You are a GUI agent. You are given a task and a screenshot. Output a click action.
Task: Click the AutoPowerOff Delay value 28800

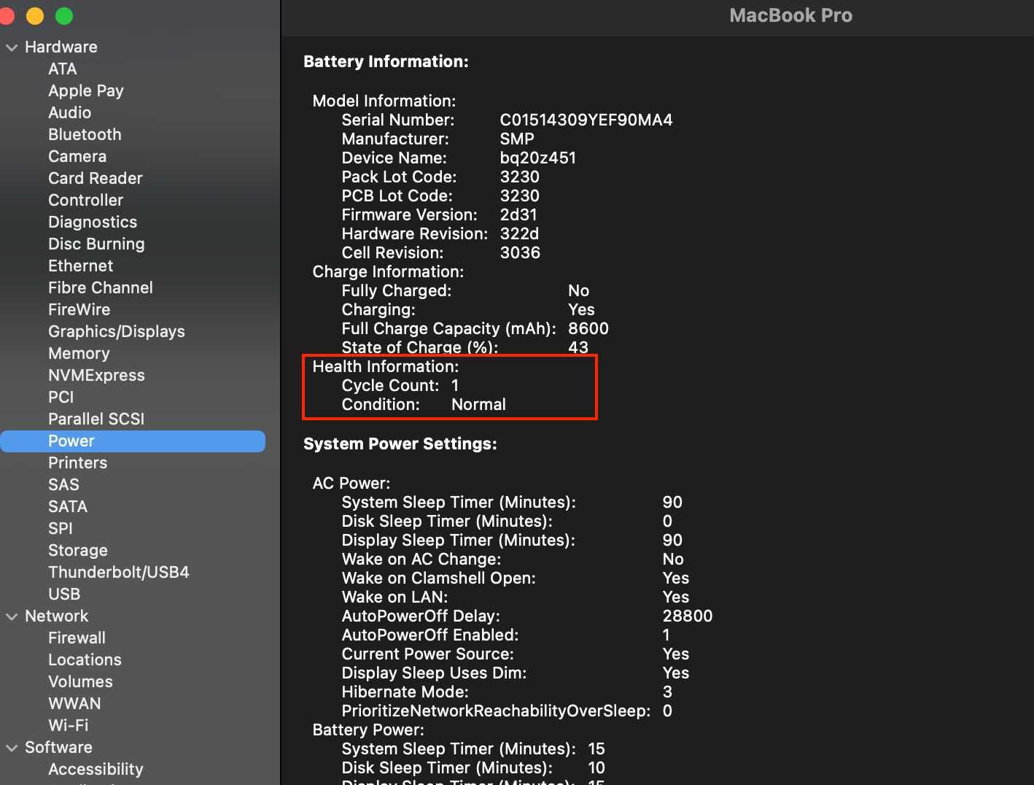coord(688,616)
